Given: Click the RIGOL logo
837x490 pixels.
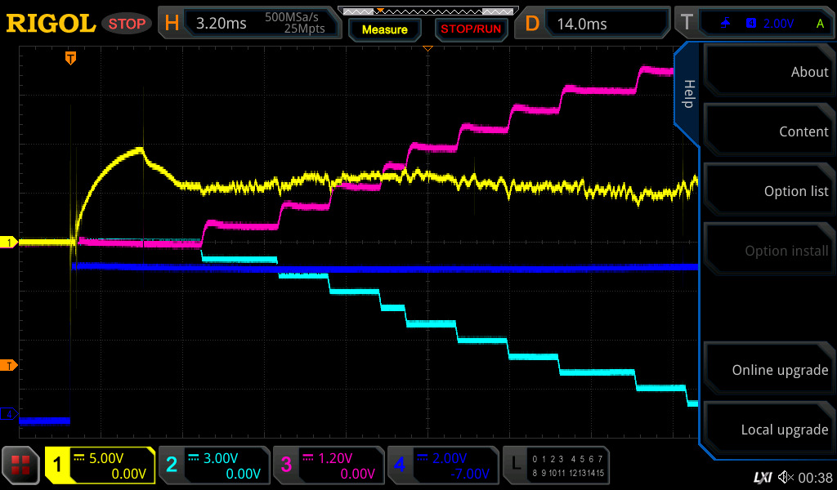Looking at the screenshot, I should [x=51, y=23].
